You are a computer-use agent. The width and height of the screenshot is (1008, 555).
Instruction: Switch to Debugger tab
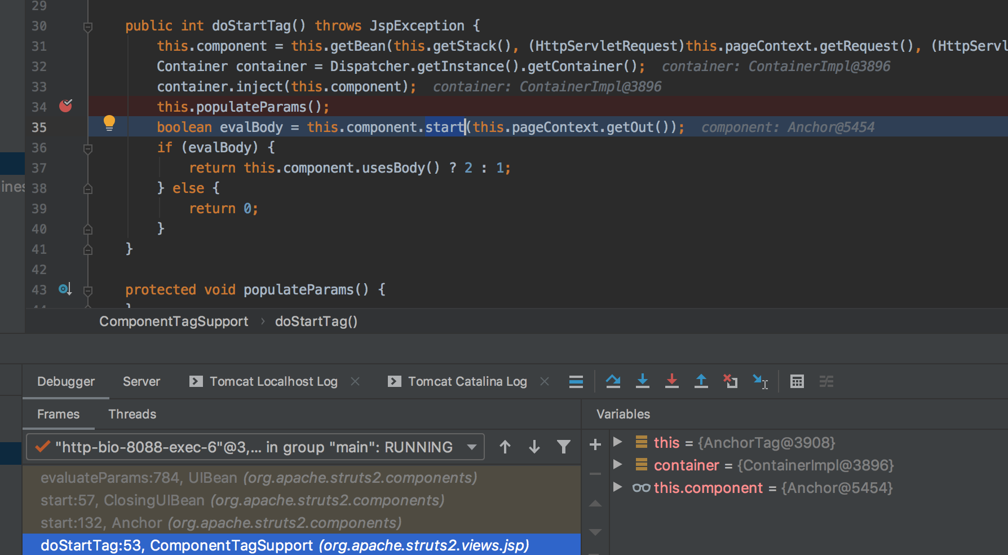click(66, 382)
